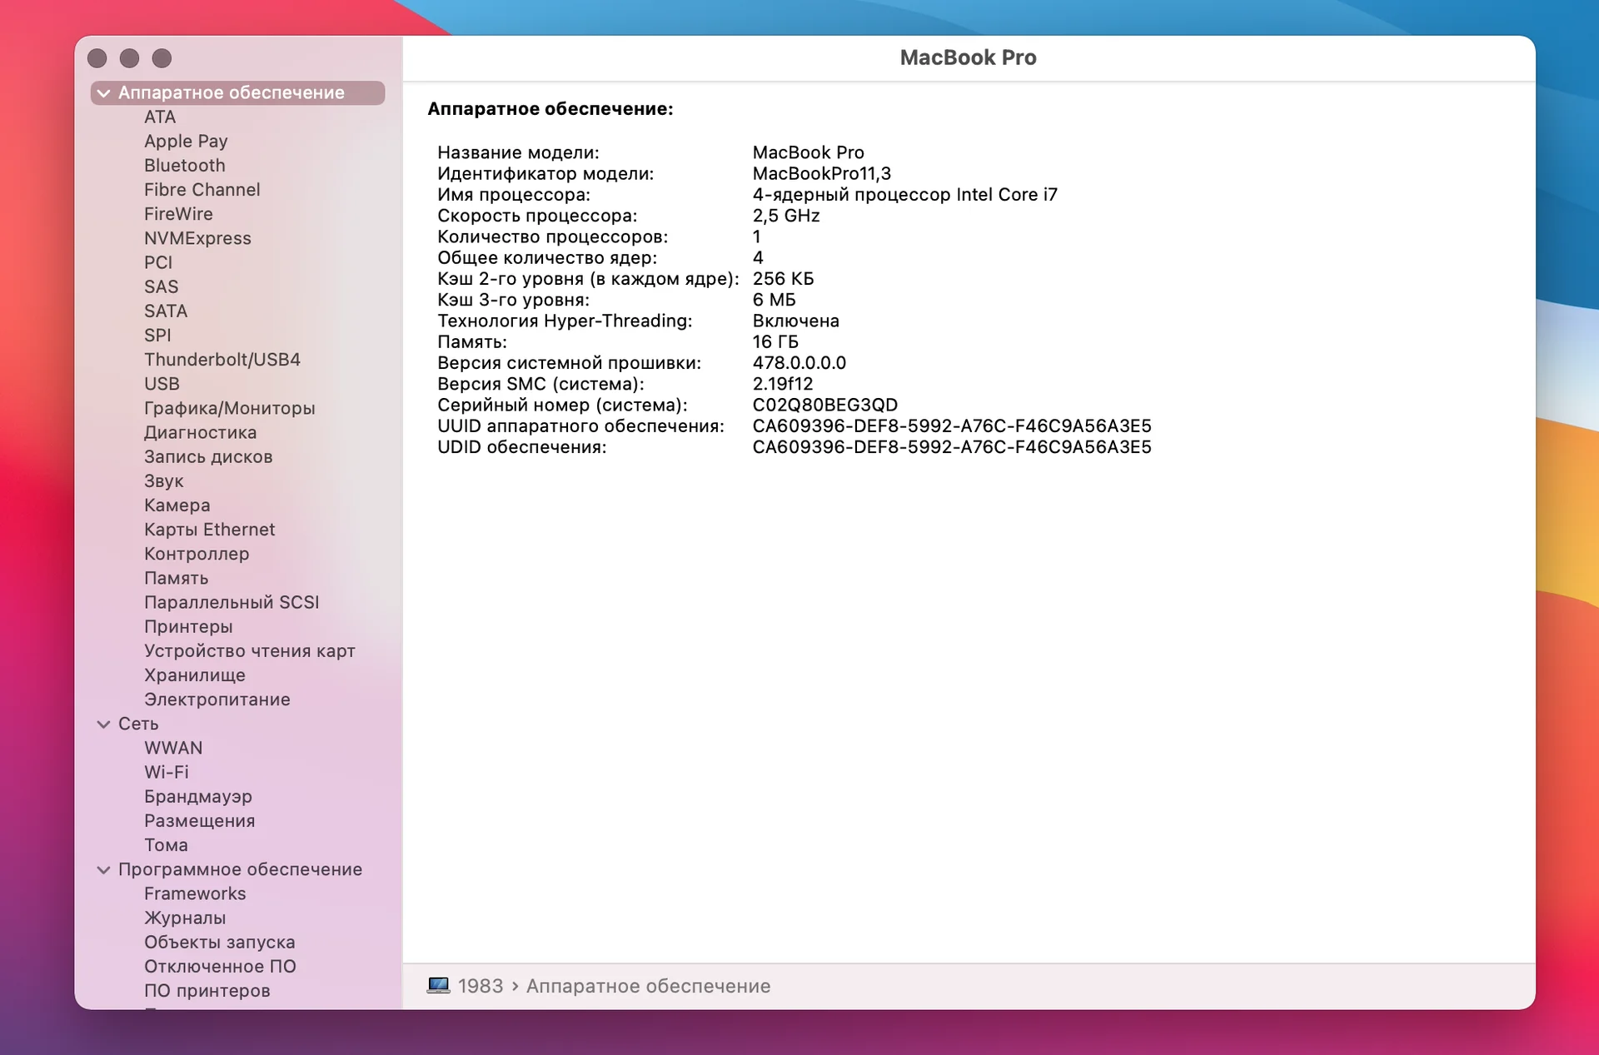Click the computer icon in the path bar
Image resolution: width=1599 pixels, height=1055 pixels.
(x=438, y=986)
